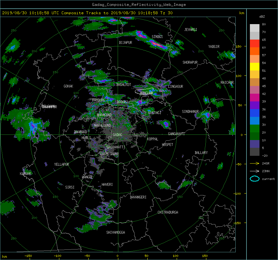
Task: Select the yellow 51 dBZ color swatch
Action: [x=255, y=66]
